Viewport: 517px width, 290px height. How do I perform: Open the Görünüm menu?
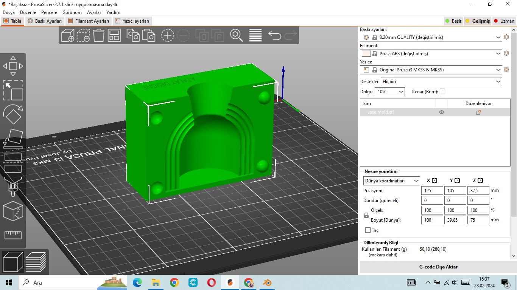[72, 12]
